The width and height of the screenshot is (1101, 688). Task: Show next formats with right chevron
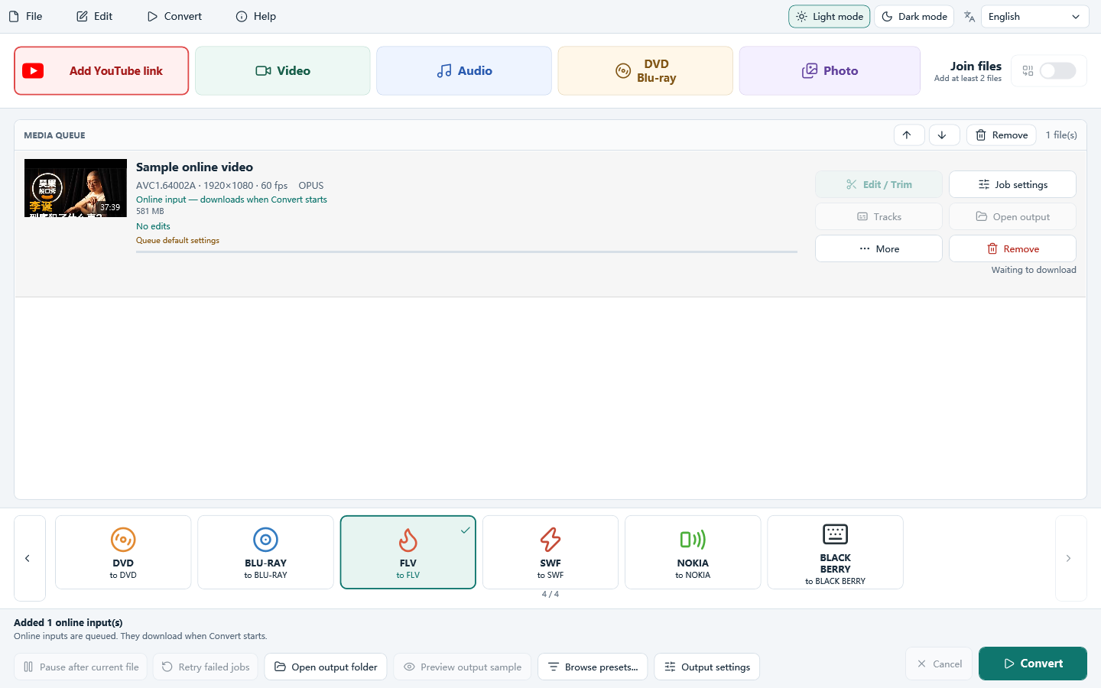point(1070,558)
